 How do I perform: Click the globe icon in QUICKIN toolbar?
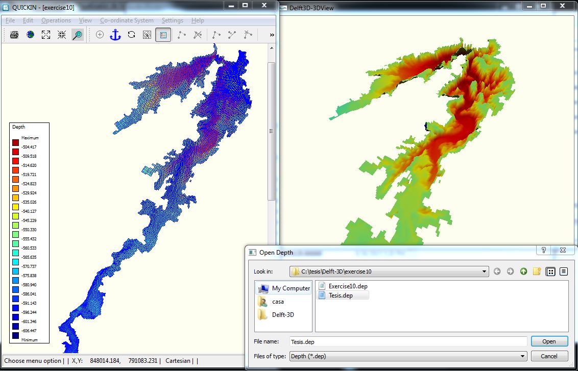click(30, 35)
